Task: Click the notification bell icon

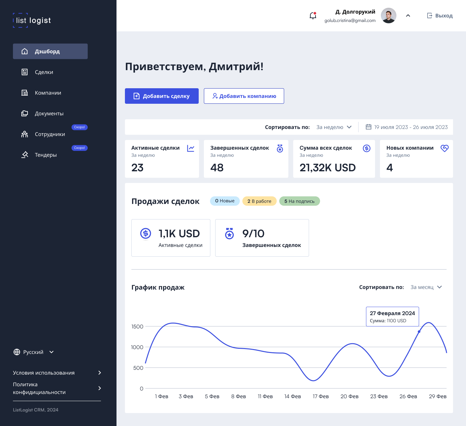Action: pyautogui.click(x=313, y=16)
